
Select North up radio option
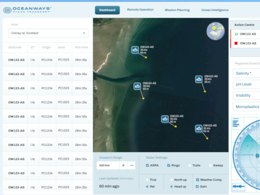(x=172, y=180)
